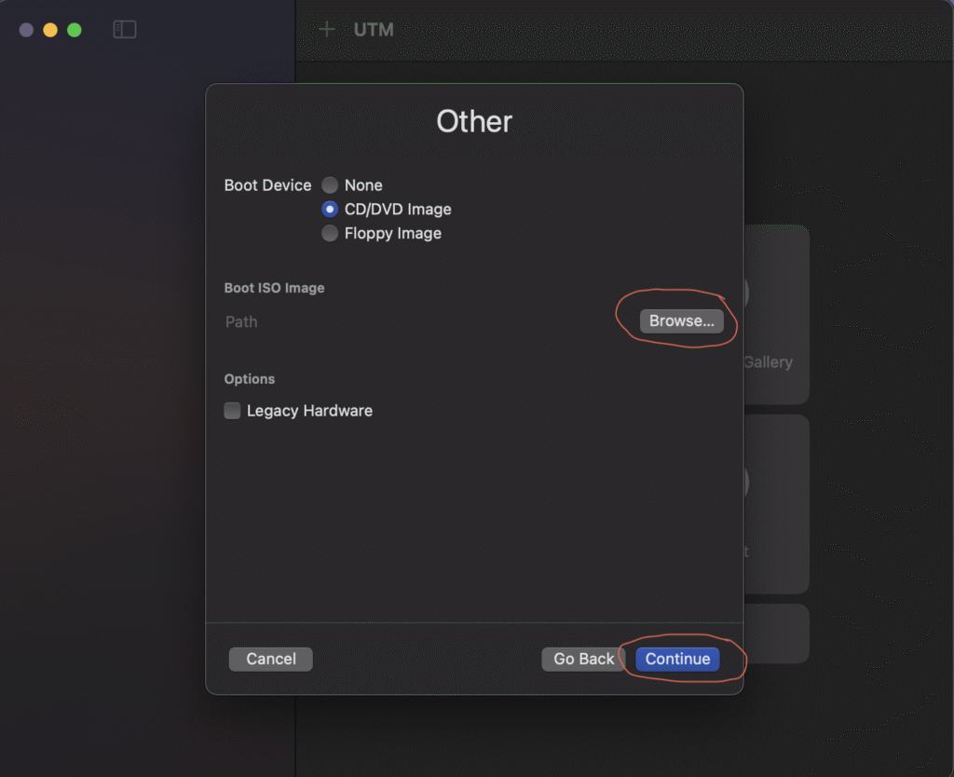
Task: Toggle the sidebar icon in title bar
Action: click(x=125, y=29)
